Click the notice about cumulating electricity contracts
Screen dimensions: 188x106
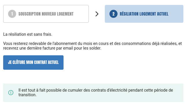tap(93, 93)
